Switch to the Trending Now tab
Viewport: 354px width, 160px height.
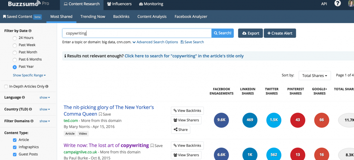93,16
